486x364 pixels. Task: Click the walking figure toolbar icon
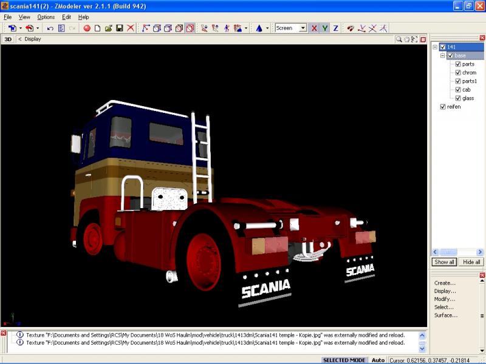(x=227, y=29)
